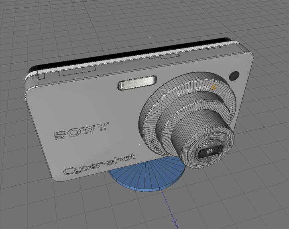
Task: Click the Cyber-shot lettering on camera front
Action: [x=99, y=164]
